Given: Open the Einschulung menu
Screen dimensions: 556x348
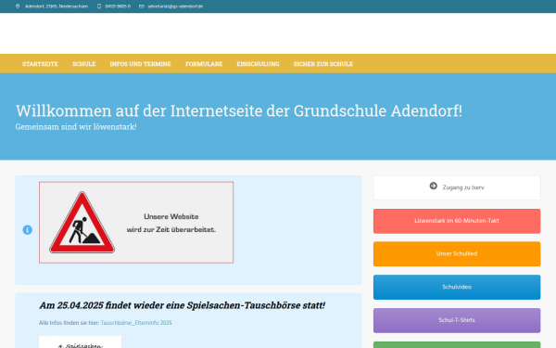Looking at the screenshot, I should [x=259, y=64].
